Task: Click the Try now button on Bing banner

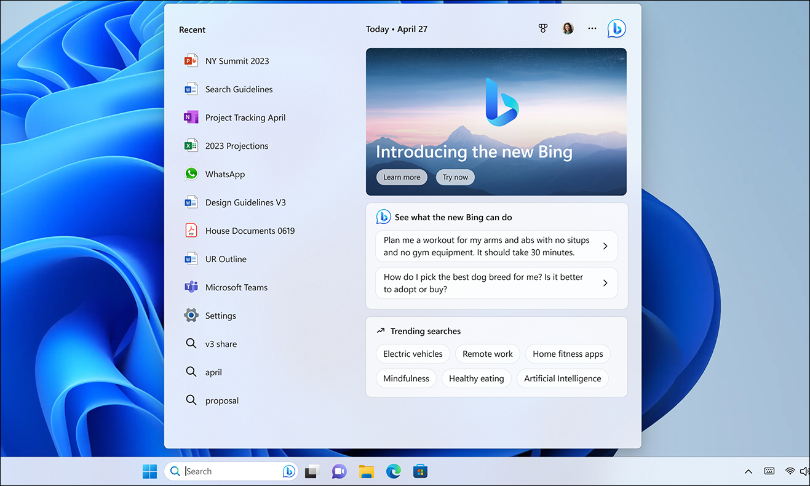Action: [455, 177]
